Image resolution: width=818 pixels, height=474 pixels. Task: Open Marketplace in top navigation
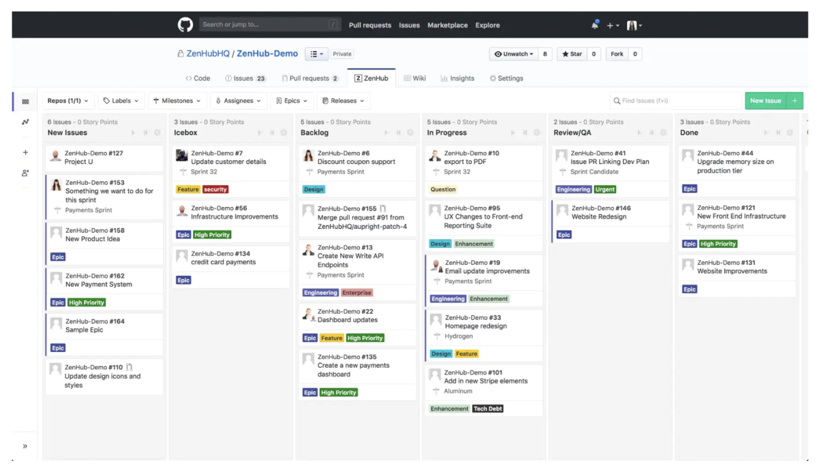click(447, 25)
